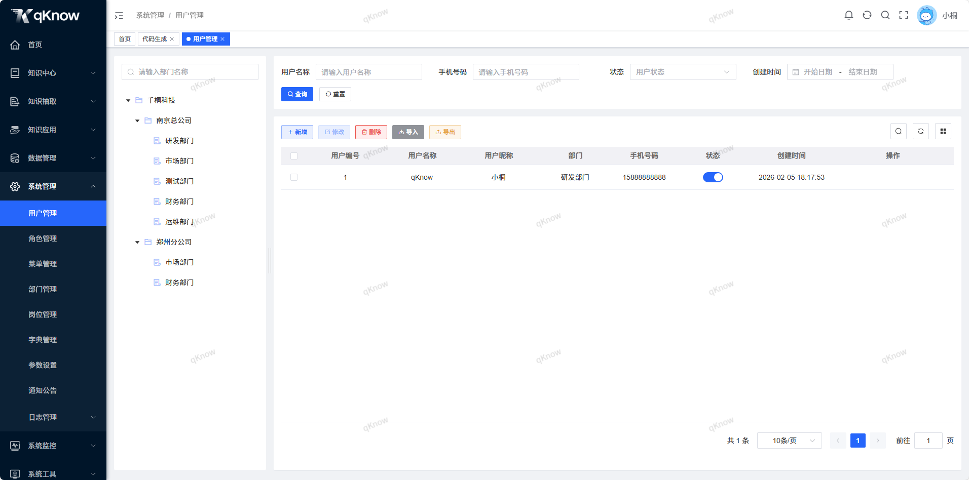Toggle fullscreen mode icon
The width and height of the screenshot is (969, 480).
pos(904,15)
